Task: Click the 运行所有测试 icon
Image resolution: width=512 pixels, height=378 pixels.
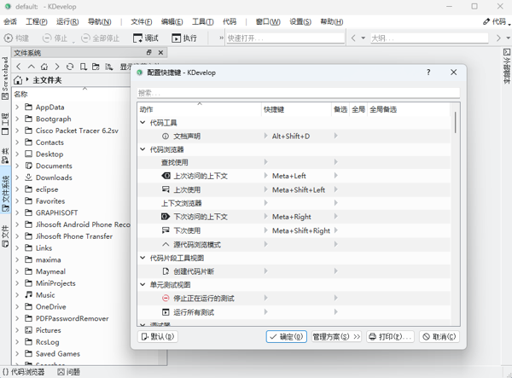Action: tap(166, 312)
